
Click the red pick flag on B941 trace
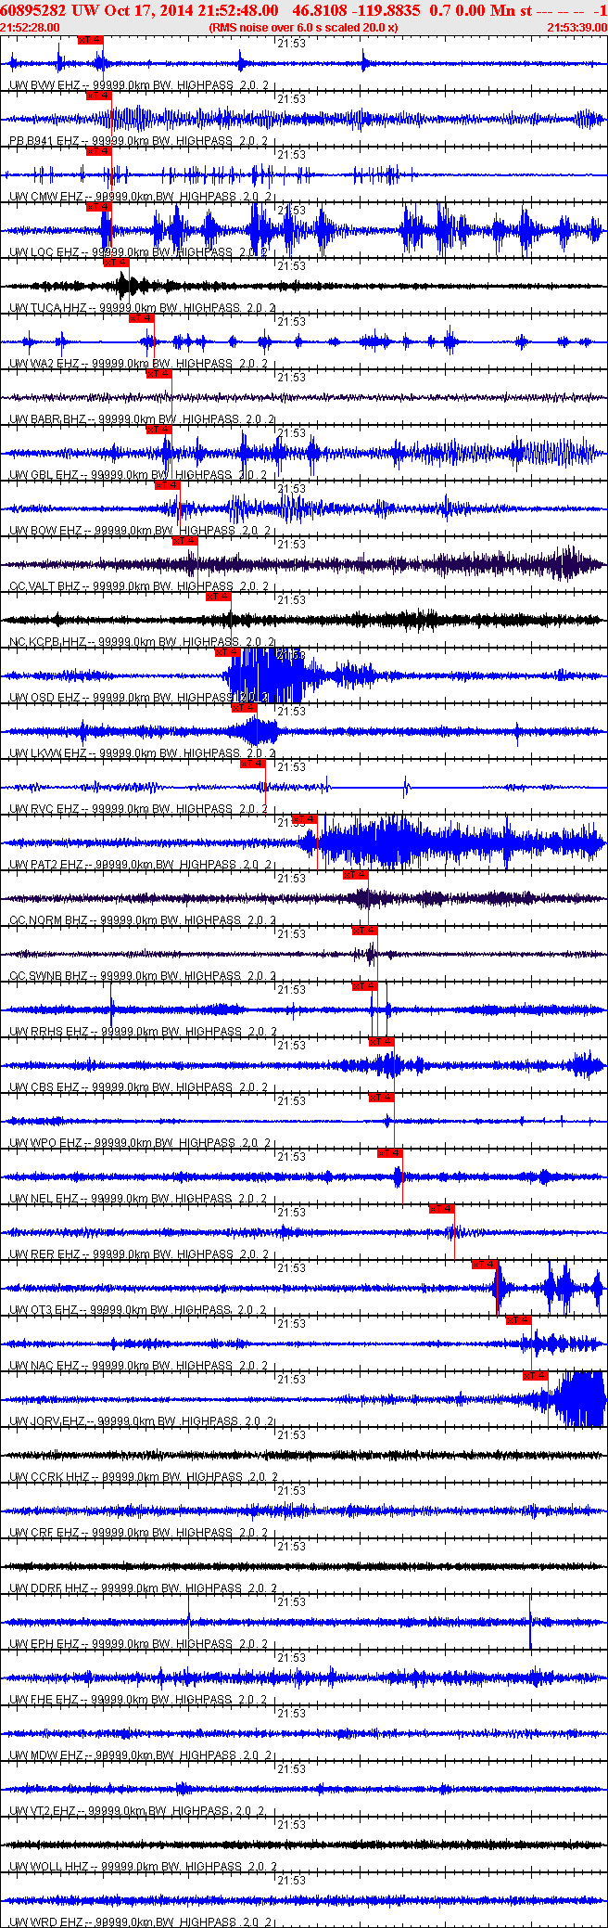click(99, 96)
